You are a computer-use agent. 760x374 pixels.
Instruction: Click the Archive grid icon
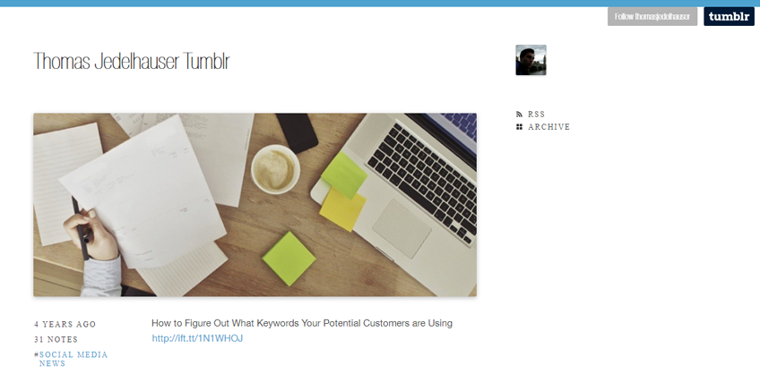coord(519,127)
